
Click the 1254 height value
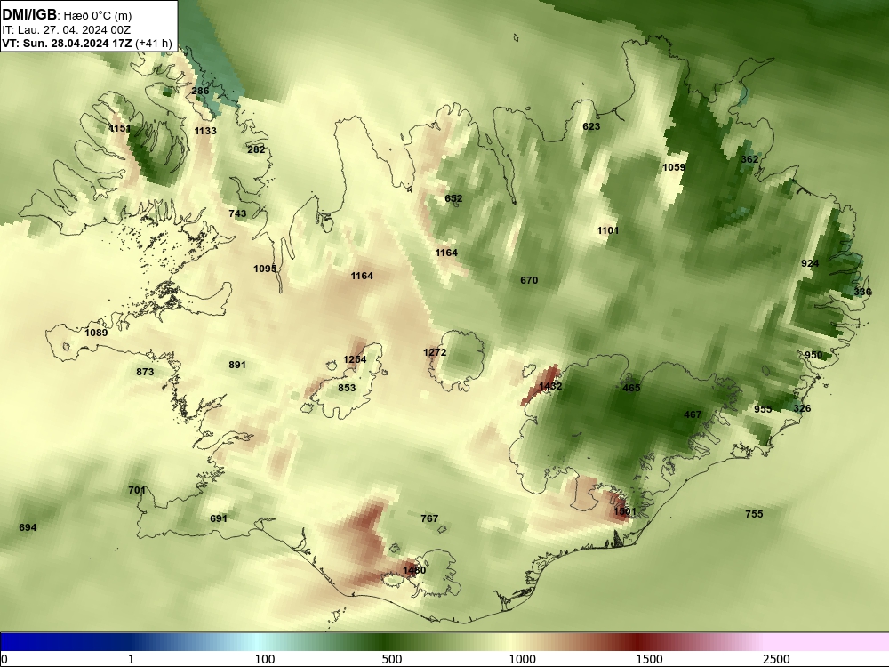point(355,359)
